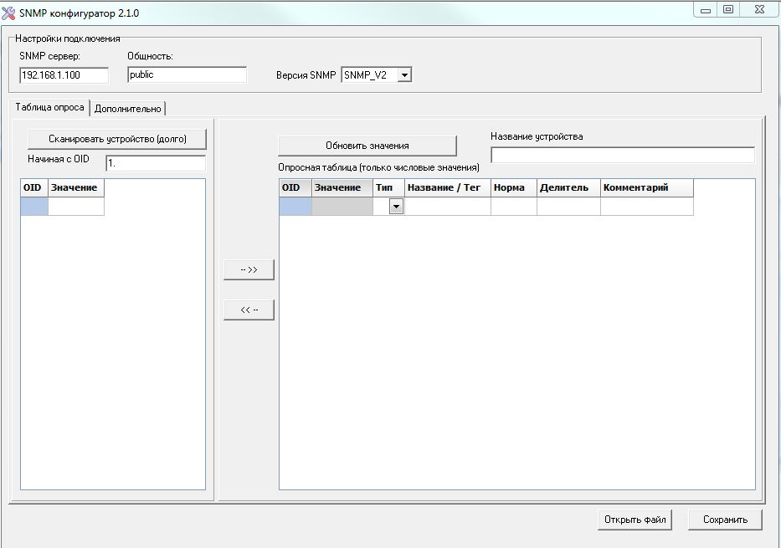
Task: Click the SNMP сервер address field
Action: click(x=64, y=75)
